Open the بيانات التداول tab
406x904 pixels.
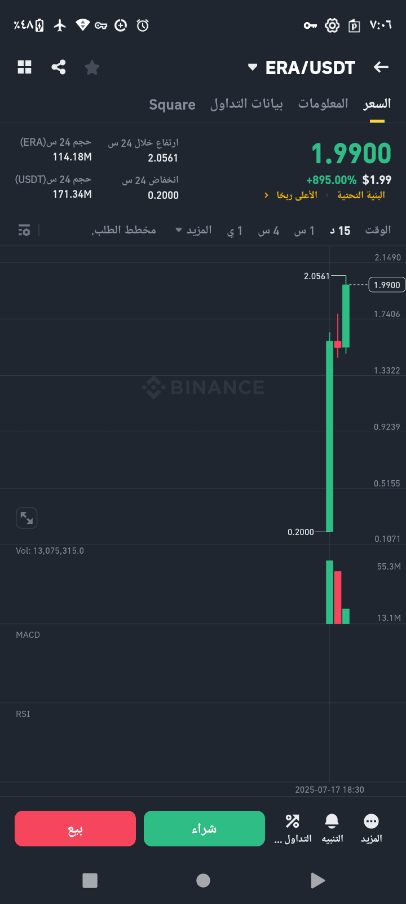click(246, 104)
